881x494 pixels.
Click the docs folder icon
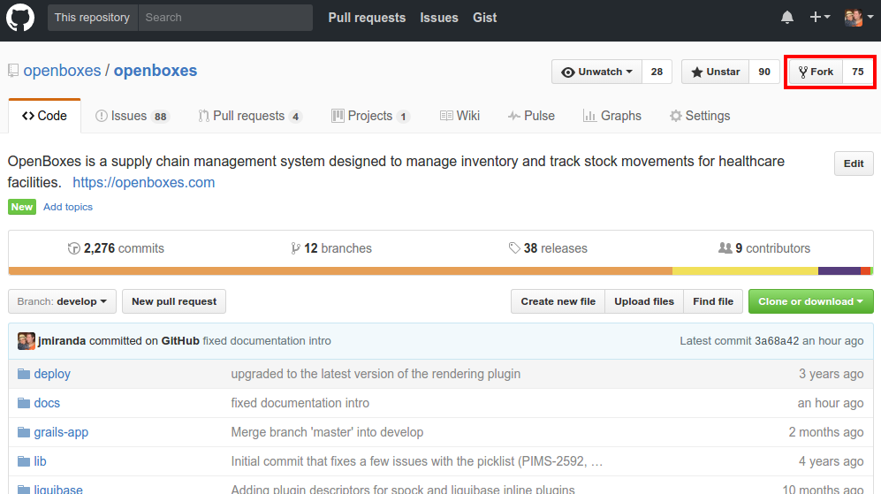(24, 403)
